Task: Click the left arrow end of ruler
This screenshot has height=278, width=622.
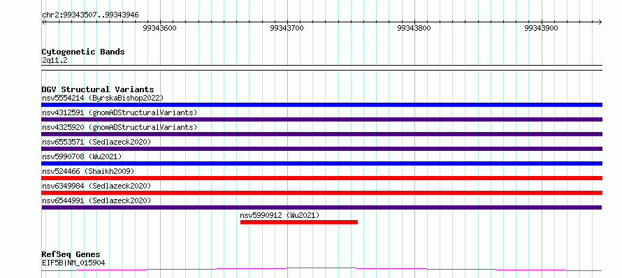Action: pos(43,22)
